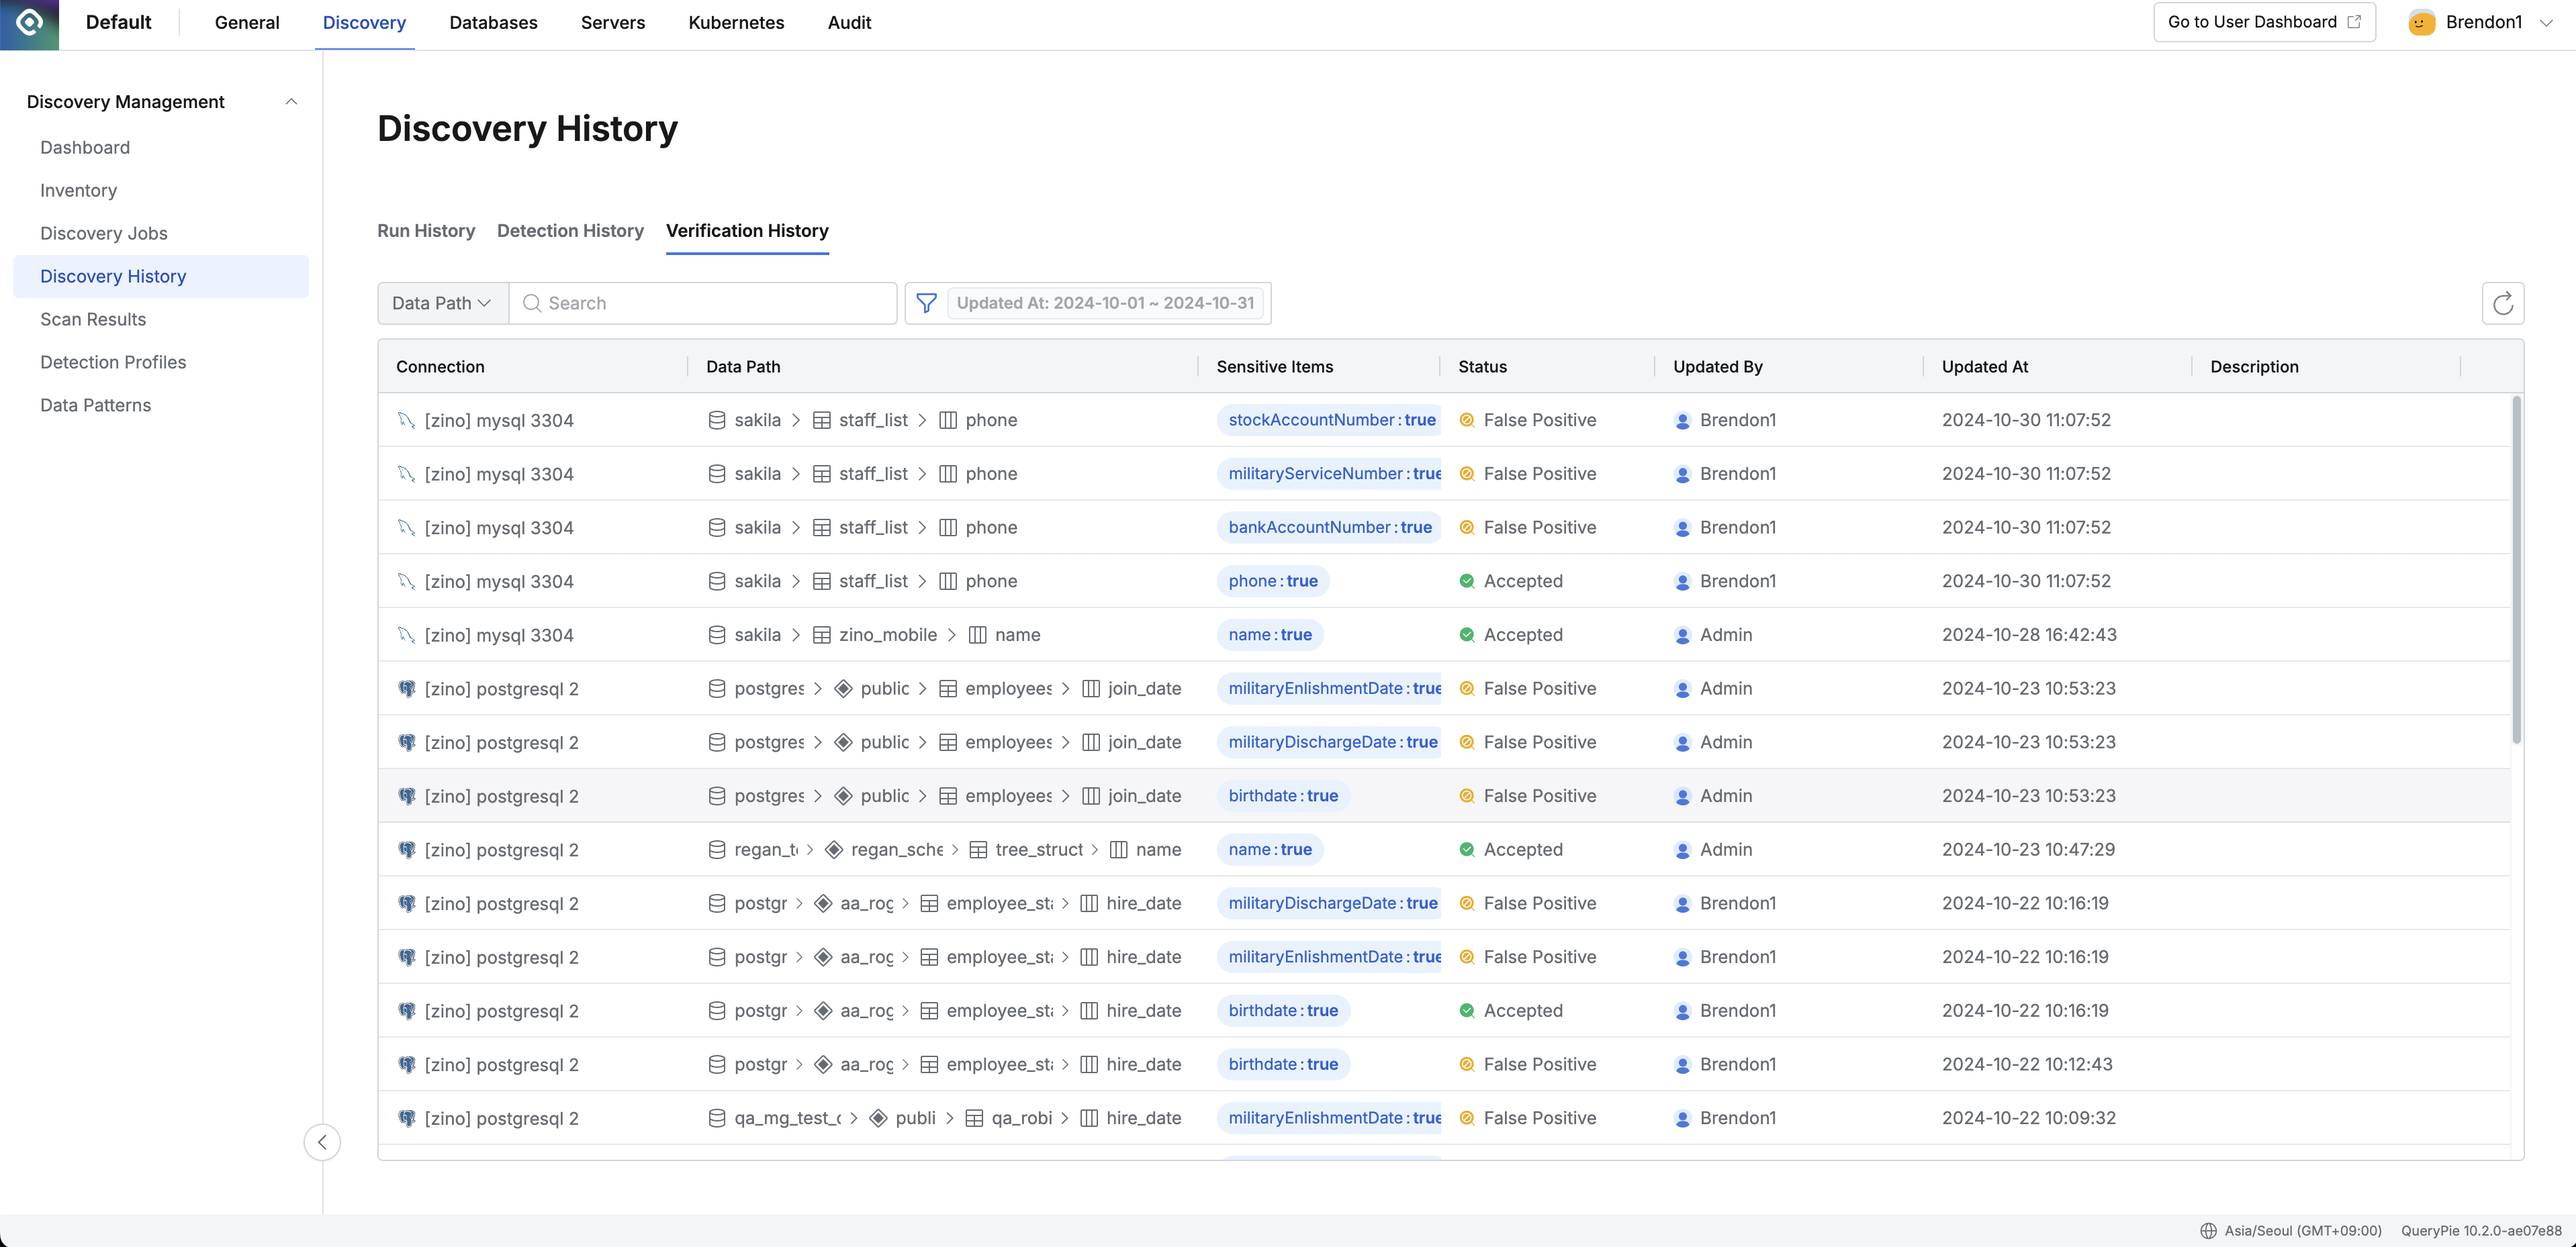The height and width of the screenshot is (1247, 2576).
Task: Open Inventory in the sidebar
Action: point(78,191)
